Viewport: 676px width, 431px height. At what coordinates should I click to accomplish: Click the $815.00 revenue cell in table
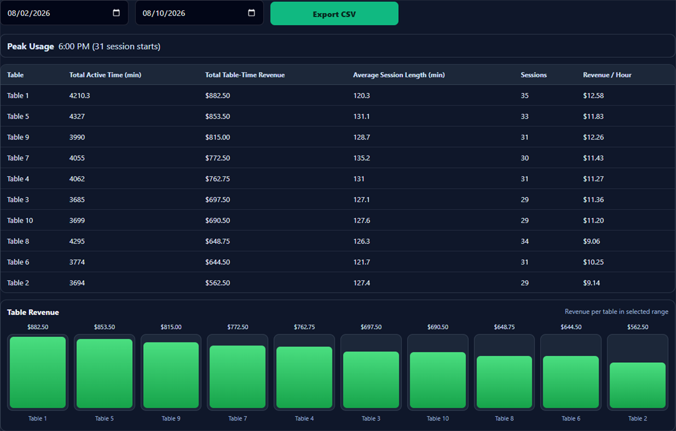point(218,136)
